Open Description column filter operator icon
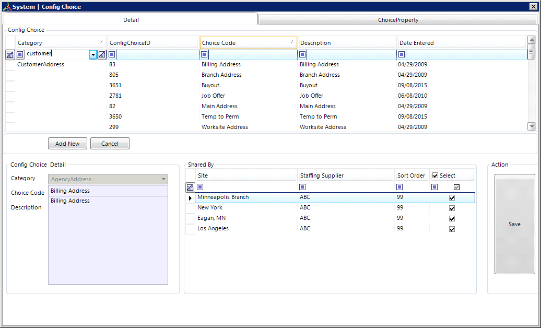The image size is (541, 328). (x=302, y=54)
